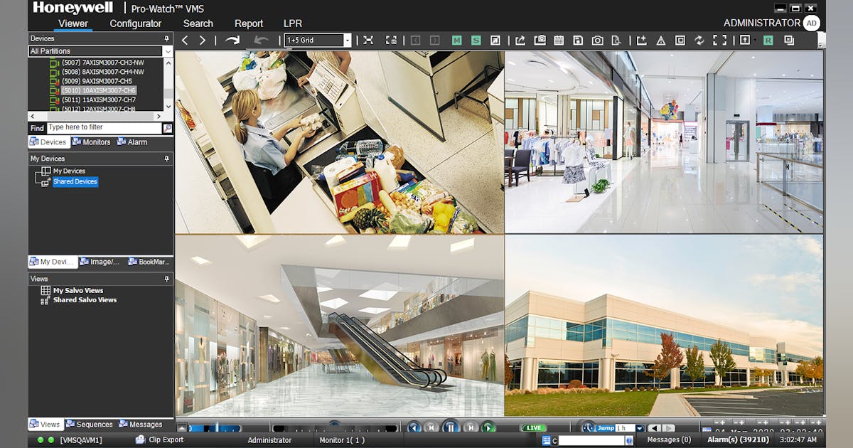Click the calendar icon in toolbar
Screen dimensions: 853x448
tap(559, 41)
